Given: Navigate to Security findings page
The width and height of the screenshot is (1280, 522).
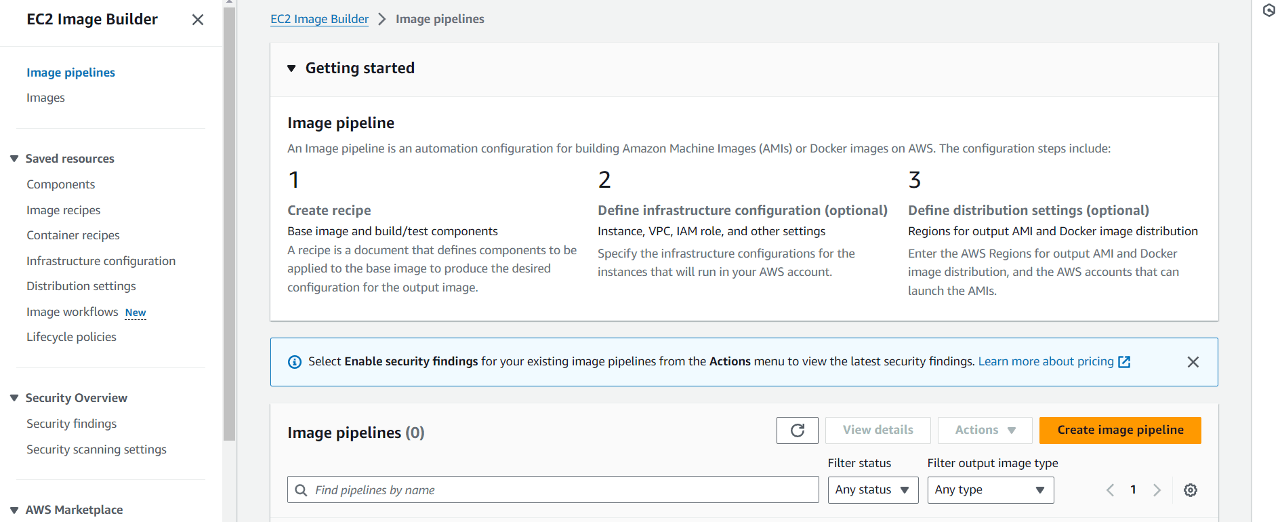Looking at the screenshot, I should click(x=71, y=424).
